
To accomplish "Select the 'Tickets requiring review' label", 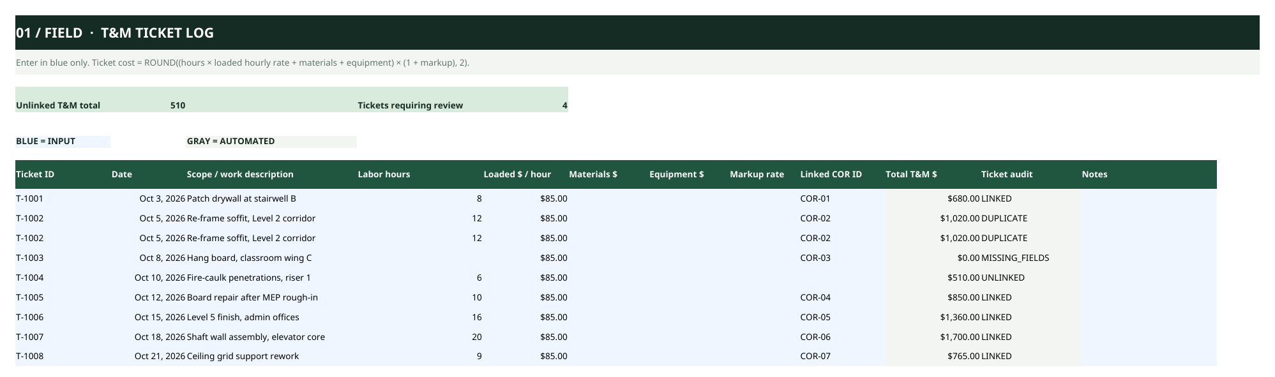I will click(410, 105).
